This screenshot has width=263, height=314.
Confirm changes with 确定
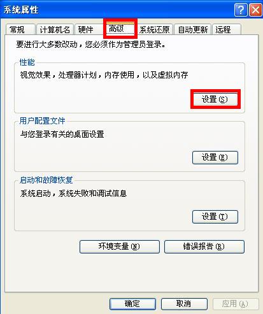tap(132, 304)
